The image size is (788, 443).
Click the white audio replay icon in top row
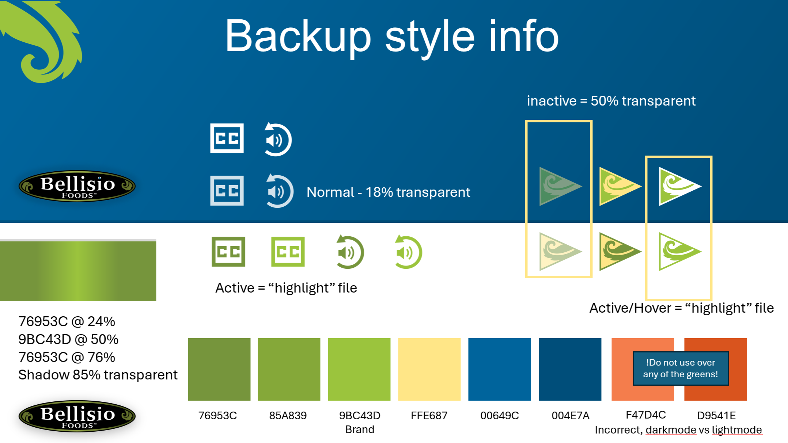pos(278,139)
